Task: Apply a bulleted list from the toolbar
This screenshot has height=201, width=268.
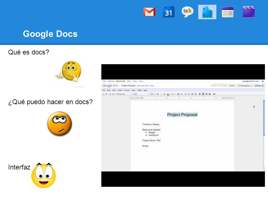Action: click(189, 94)
